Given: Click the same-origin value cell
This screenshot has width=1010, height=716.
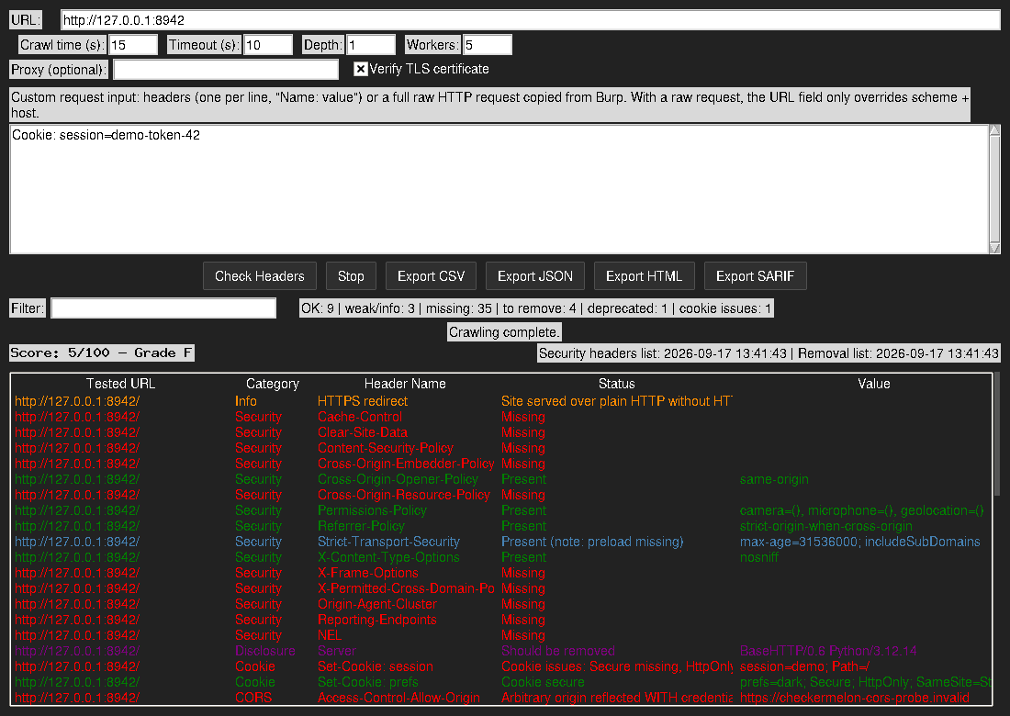Looking at the screenshot, I should (x=774, y=479).
